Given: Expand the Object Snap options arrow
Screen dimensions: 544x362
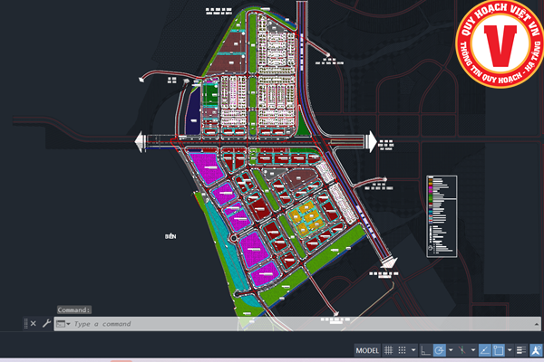Looking at the screenshot, I should point(510,350).
